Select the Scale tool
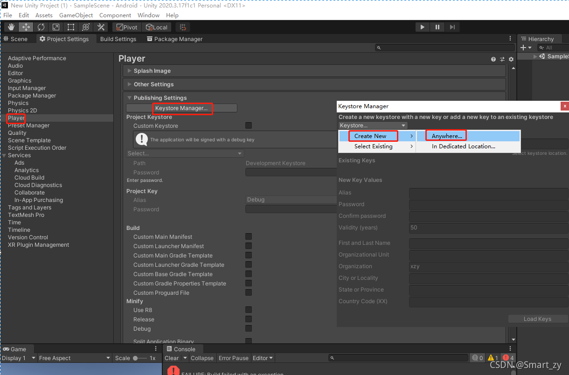 click(56, 27)
